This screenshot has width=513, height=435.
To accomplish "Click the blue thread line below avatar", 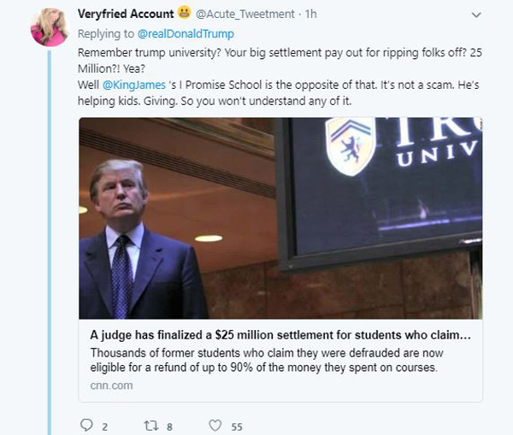I will pos(50,243).
